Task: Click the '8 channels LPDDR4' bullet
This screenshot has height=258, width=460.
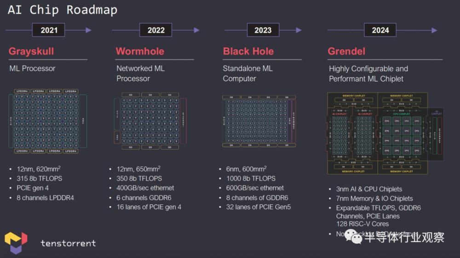Action: coord(45,198)
